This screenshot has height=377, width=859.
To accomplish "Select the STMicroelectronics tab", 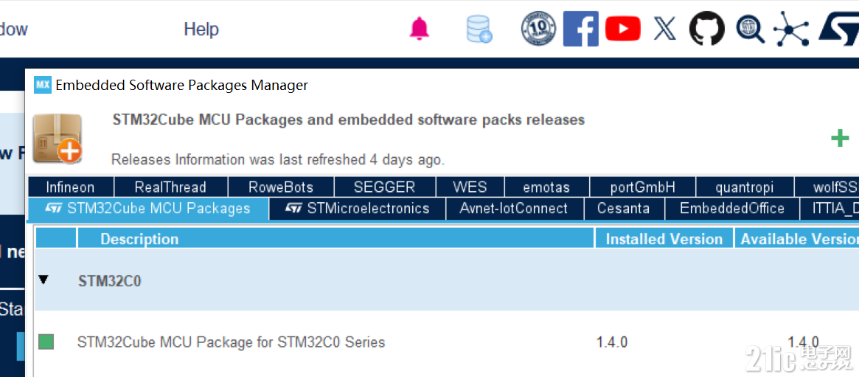I will pyautogui.click(x=357, y=209).
